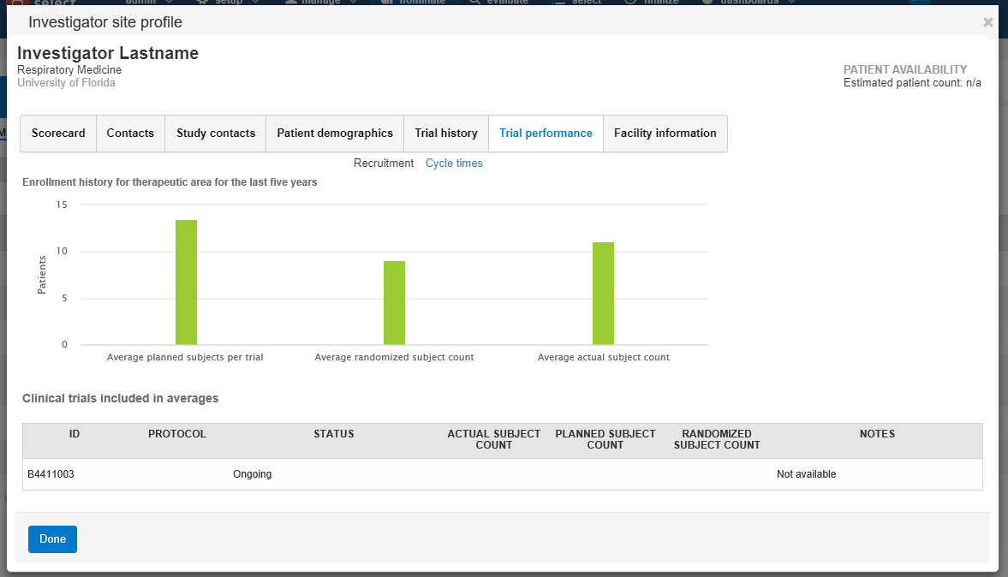The width and height of the screenshot is (1008, 577).
Task: View the Trial history tab
Action: [446, 133]
